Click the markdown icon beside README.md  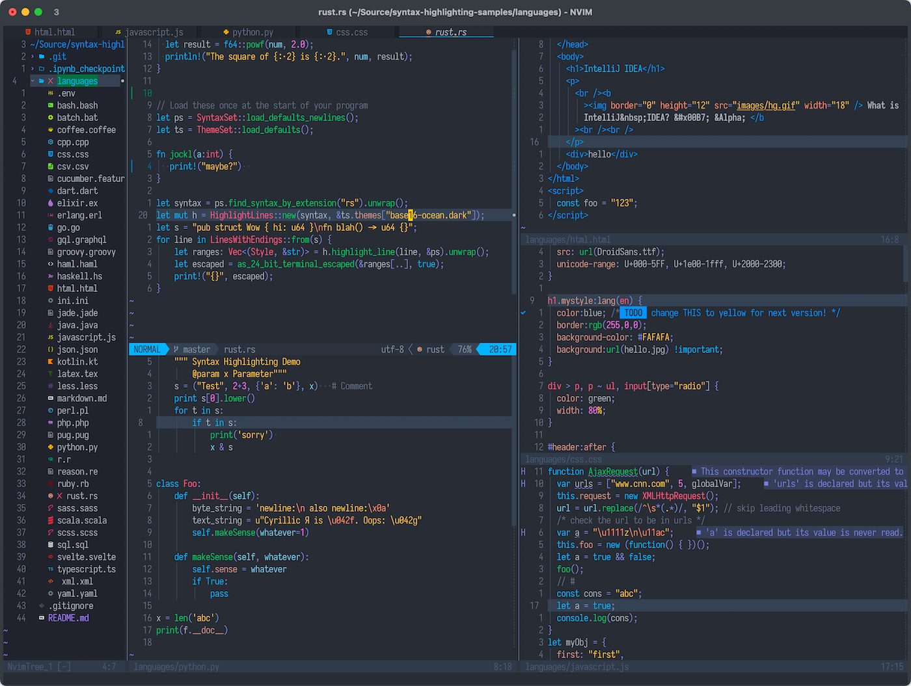point(42,618)
